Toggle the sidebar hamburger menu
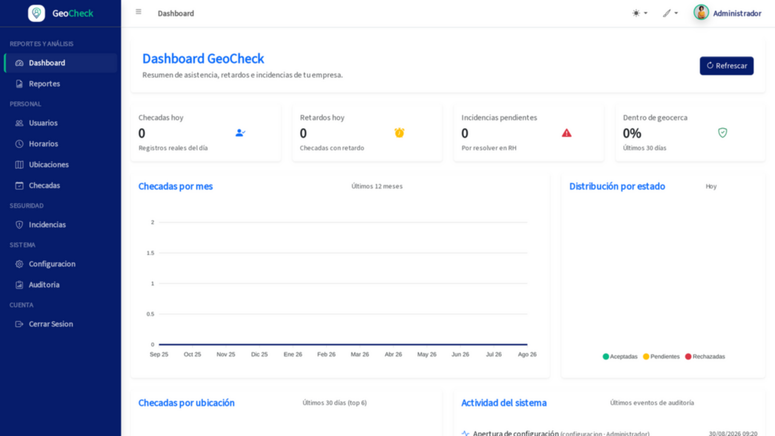This screenshot has width=775, height=436. [x=139, y=12]
